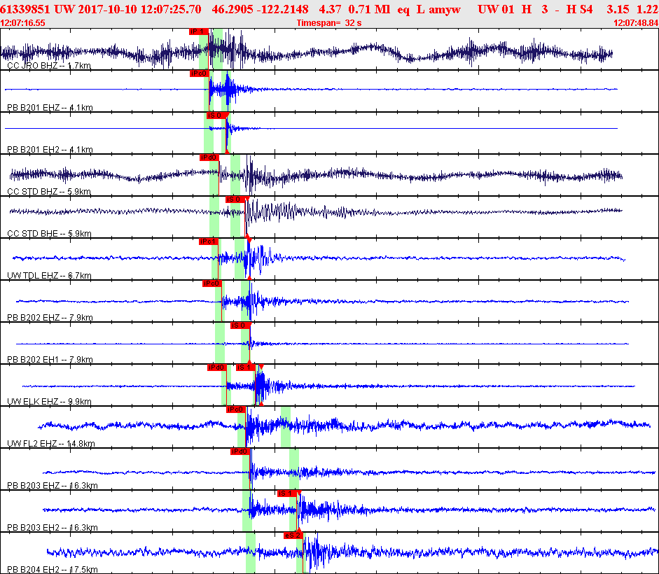The image size is (659, 574).
Task: Click the magnitude value 0.71 Ml
Action: click(x=369, y=9)
